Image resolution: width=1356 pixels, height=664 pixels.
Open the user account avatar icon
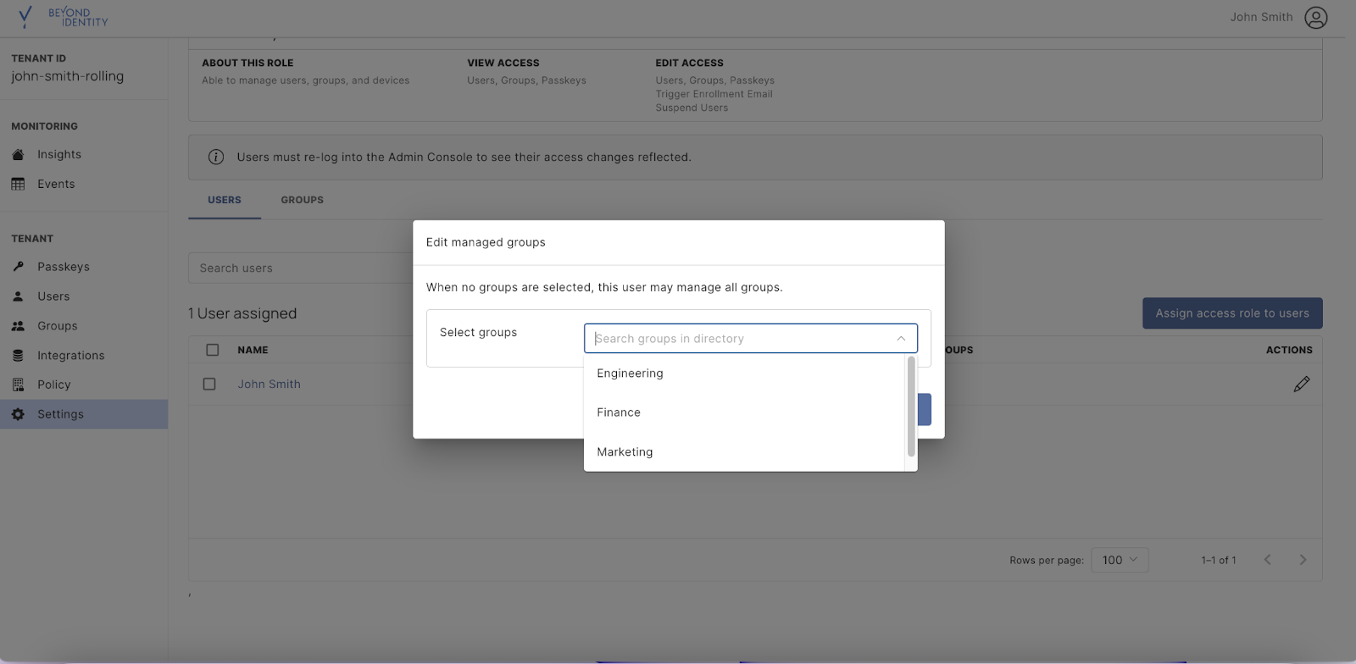click(1315, 18)
